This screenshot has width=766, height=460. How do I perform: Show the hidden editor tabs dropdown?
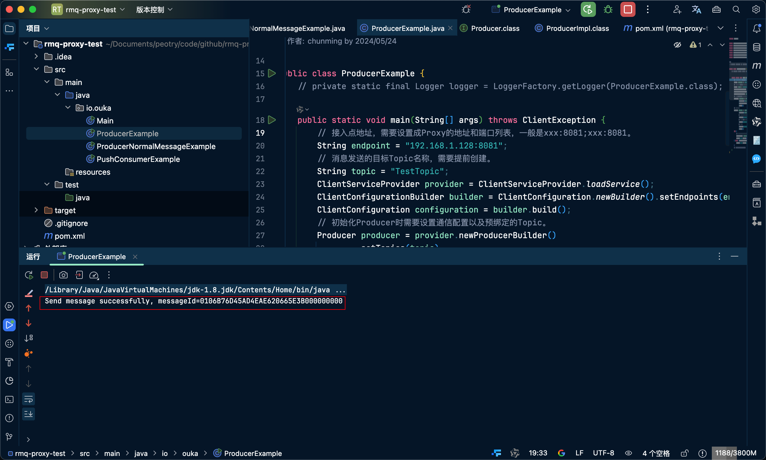pyautogui.click(x=721, y=28)
